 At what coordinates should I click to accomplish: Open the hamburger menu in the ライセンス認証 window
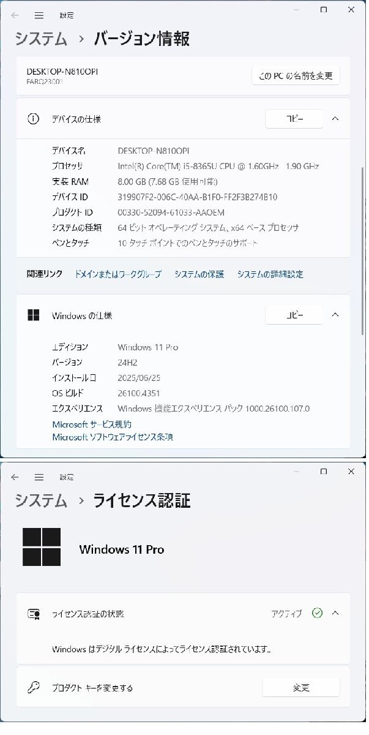[x=39, y=477]
